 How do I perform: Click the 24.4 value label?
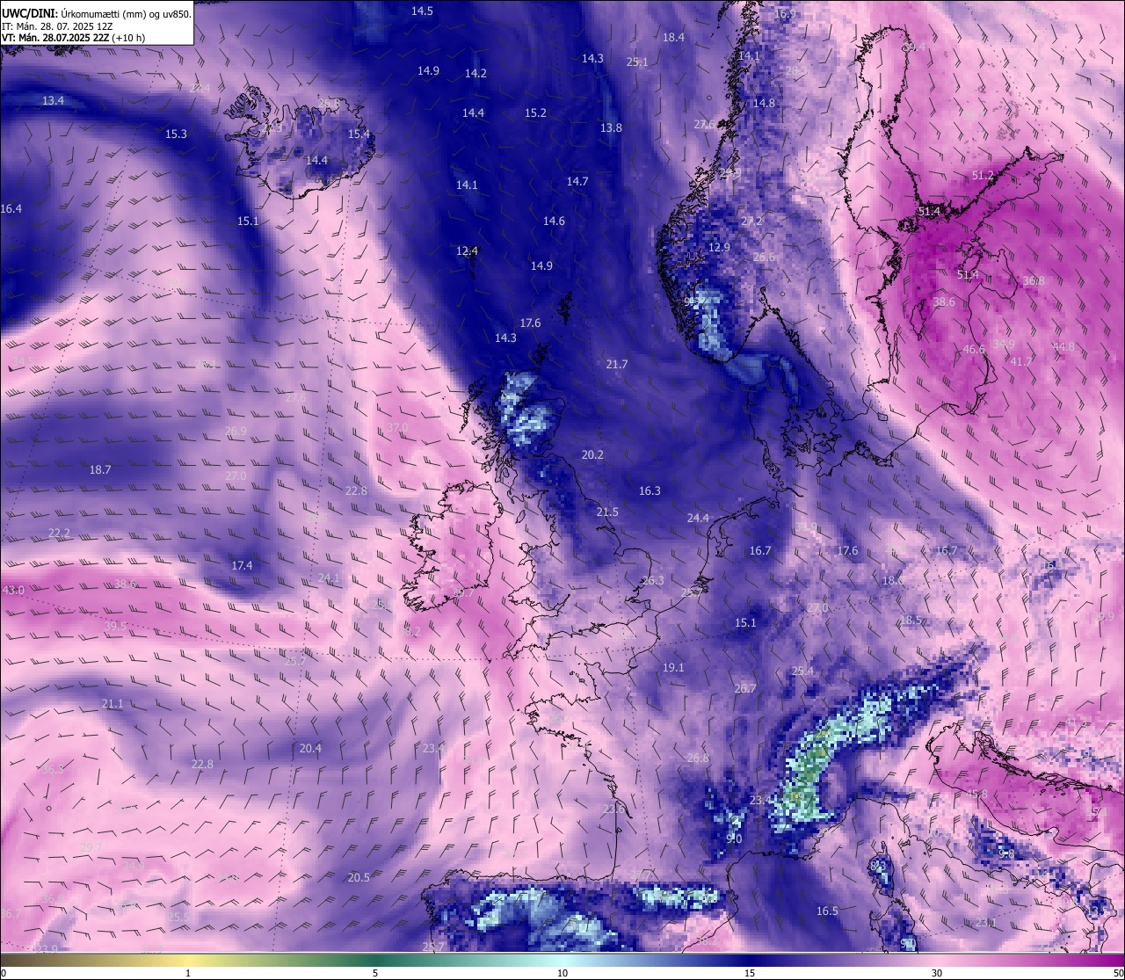click(698, 519)
